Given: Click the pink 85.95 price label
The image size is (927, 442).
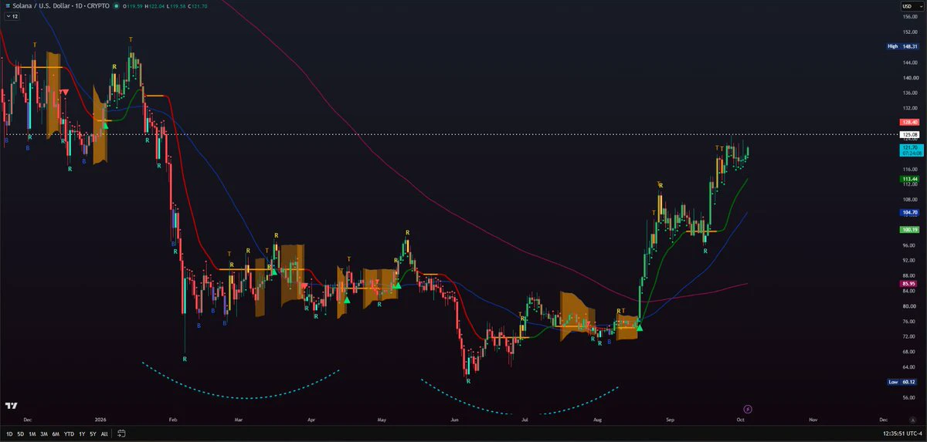Looking at the screenshot, I should click(x=909, y=284).
